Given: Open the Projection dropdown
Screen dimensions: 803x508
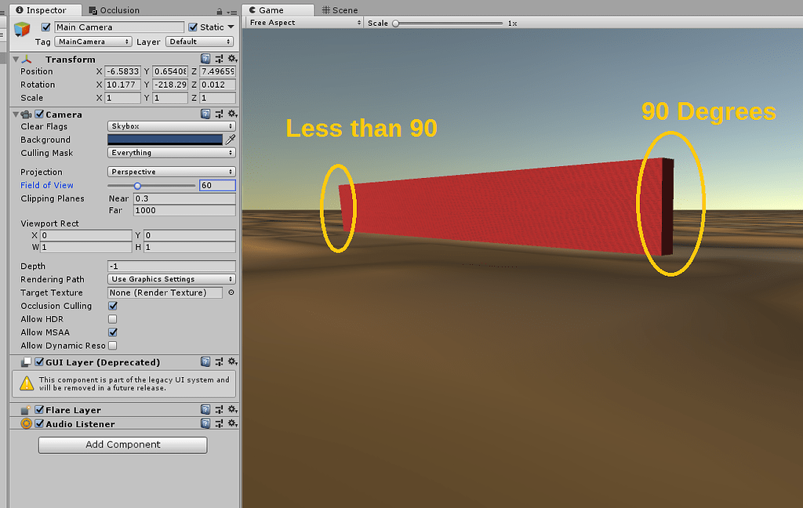Looking at the screenshot, I should click(171, 171).
